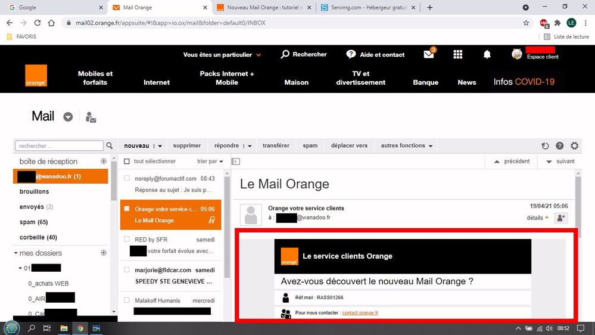
Task: Open Banque menu item
Action: (x=425, y=82)
